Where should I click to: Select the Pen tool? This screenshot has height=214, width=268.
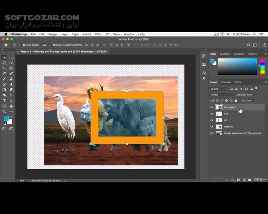[11, 95]
